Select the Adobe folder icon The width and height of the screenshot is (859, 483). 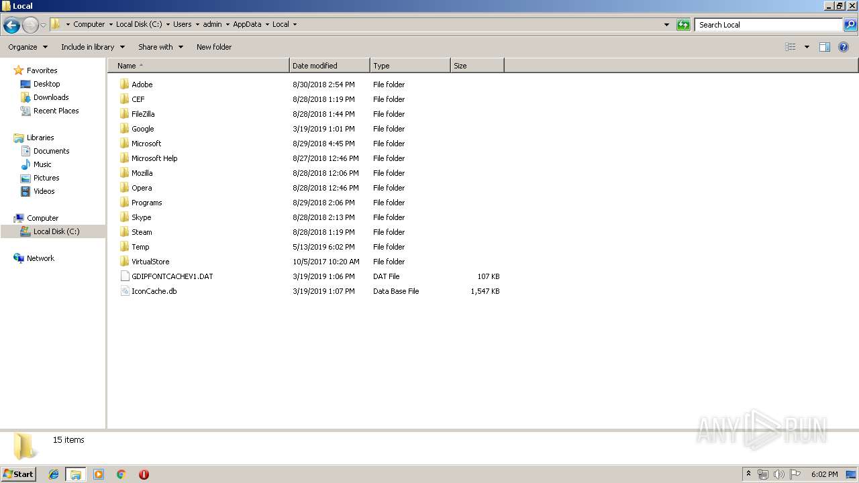coord(124,85)
